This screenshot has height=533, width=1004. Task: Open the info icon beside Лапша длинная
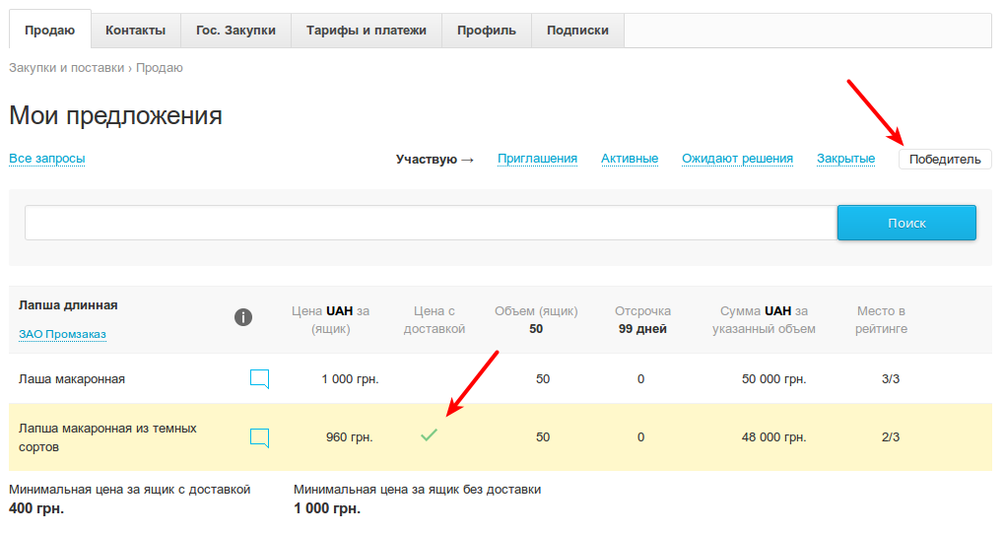point(243,317)
